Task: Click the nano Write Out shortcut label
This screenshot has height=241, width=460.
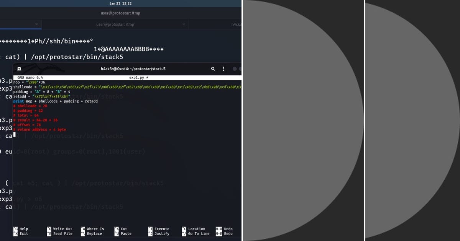Action: 62,229
